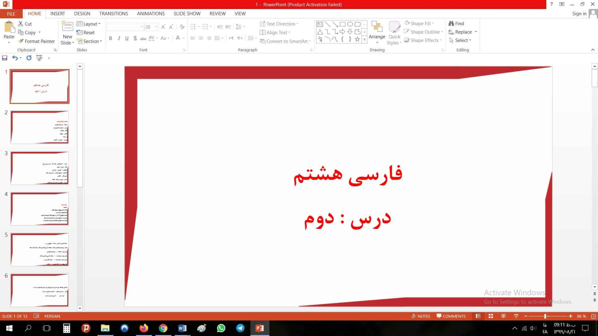Switch to the TRANSITIONS tab
The height and width of the screenshot is (336, 598).
(x=114, y=14)
